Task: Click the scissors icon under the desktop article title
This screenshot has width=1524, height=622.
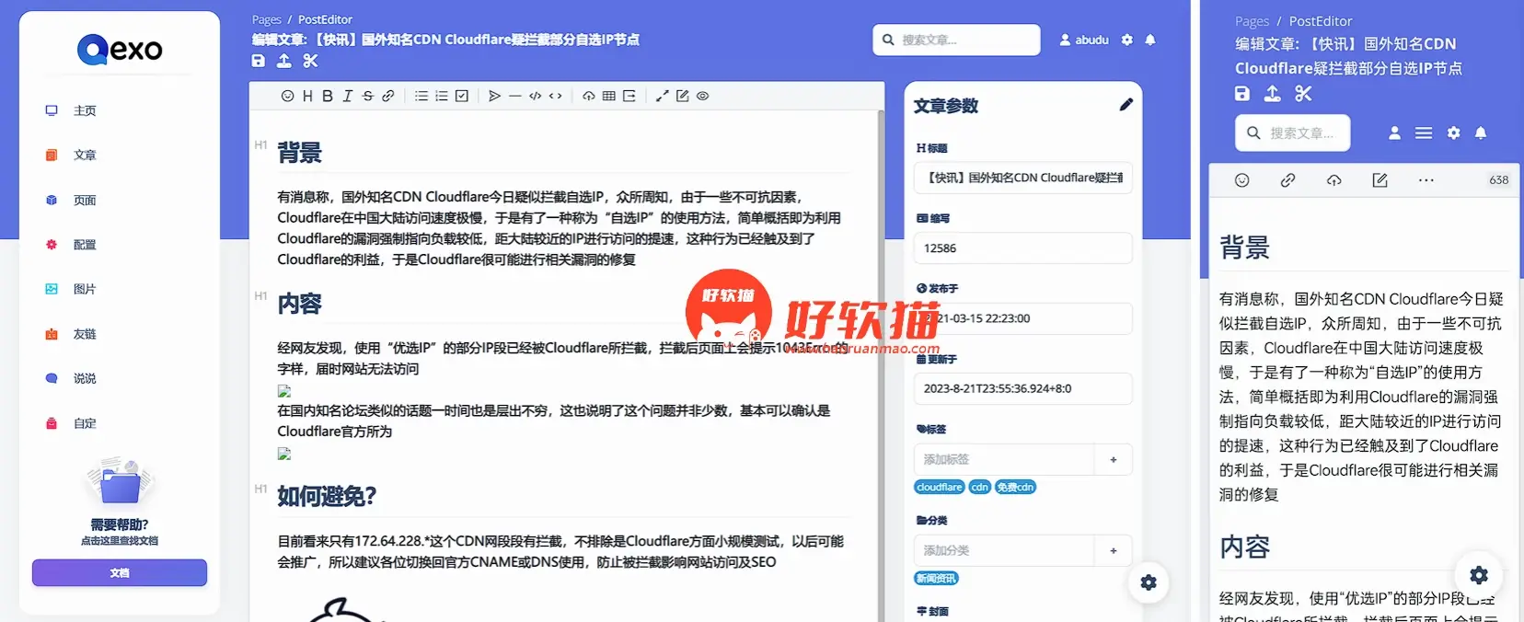Action: [310, 61]
